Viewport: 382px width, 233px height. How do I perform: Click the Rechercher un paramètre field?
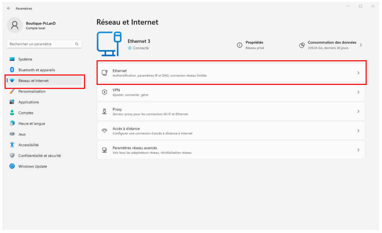[x=44, y=44]
